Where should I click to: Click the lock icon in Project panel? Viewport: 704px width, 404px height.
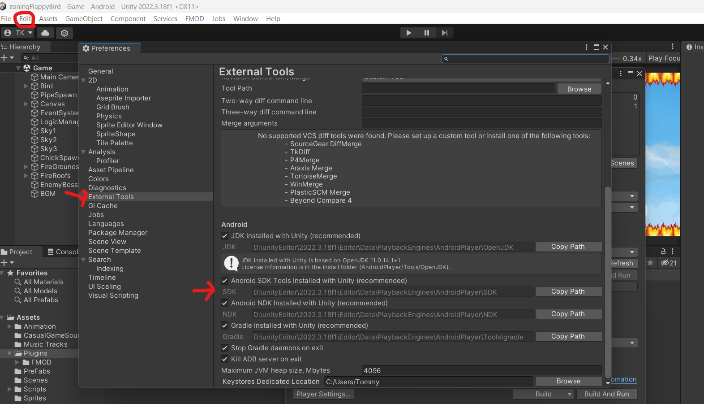pyautogui.click(x=663, y=251)
